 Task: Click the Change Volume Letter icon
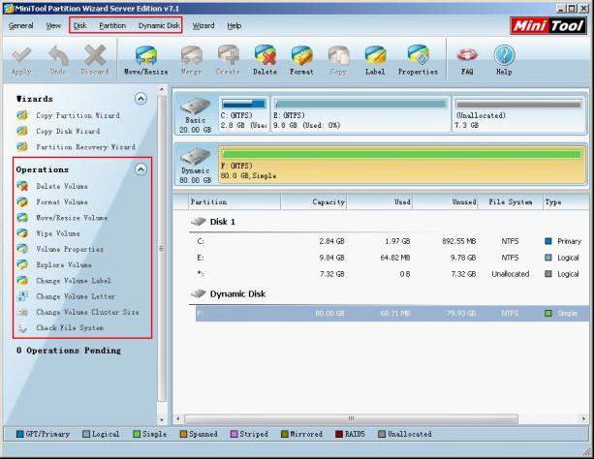click(22, 296)
